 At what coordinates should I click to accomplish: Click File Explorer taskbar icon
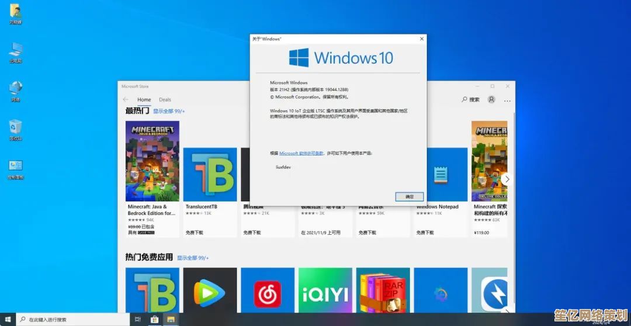pyautogui.click(x=171, y=319)
